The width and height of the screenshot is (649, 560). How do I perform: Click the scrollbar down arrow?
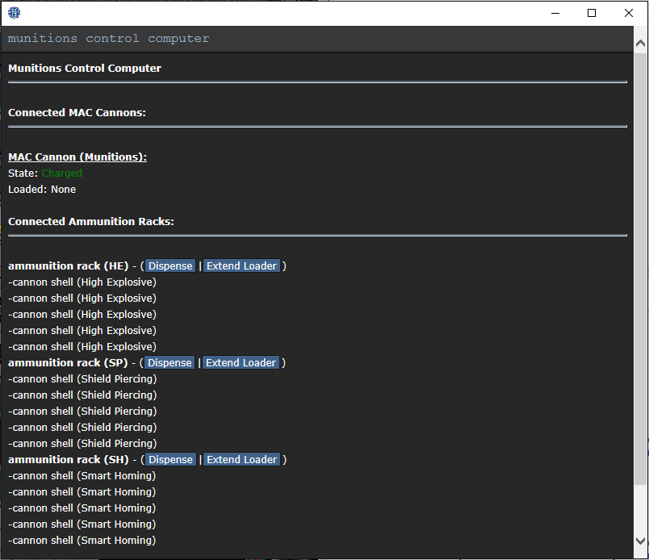click(x=640, y=541)
